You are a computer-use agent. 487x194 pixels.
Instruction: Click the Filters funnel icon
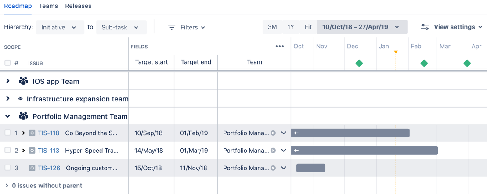[x=172, y=27]
